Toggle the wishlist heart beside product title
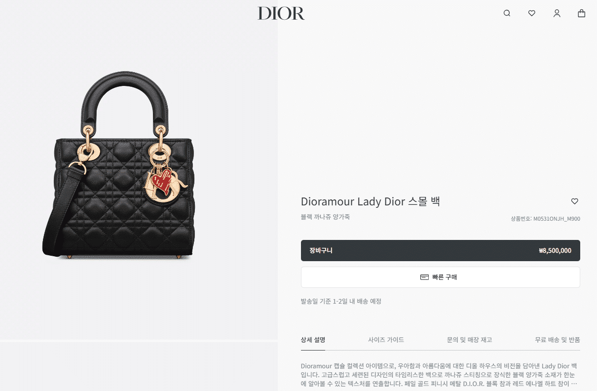The height and width of the screenshot is (391, 597). click(x=575, y=201)
